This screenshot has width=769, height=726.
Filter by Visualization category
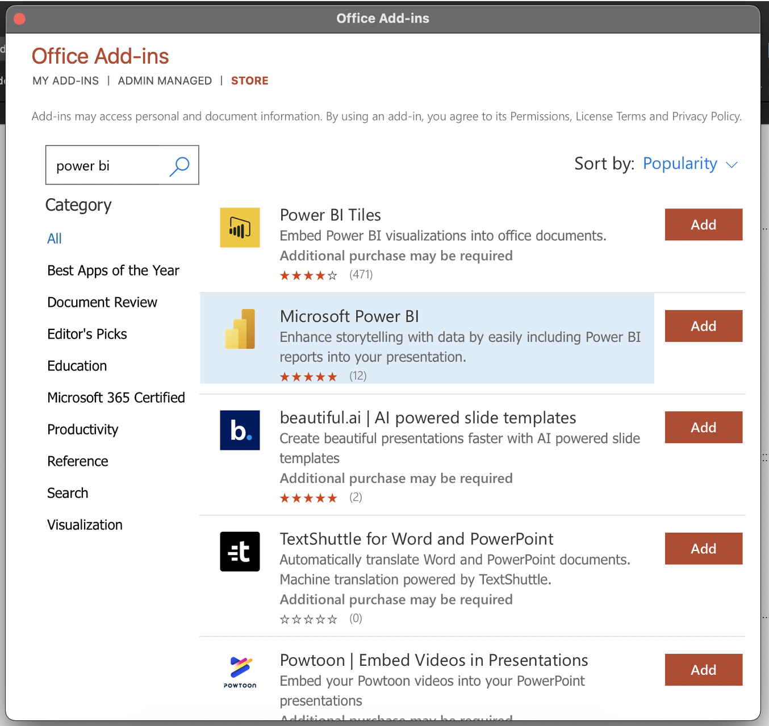pyautogui.click(x=85, y=525)
